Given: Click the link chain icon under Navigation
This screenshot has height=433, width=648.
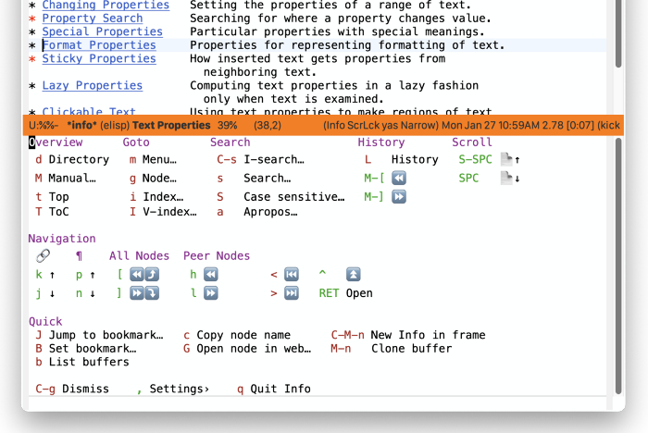Looking at the screenshot, I should (x=43, y=256).
